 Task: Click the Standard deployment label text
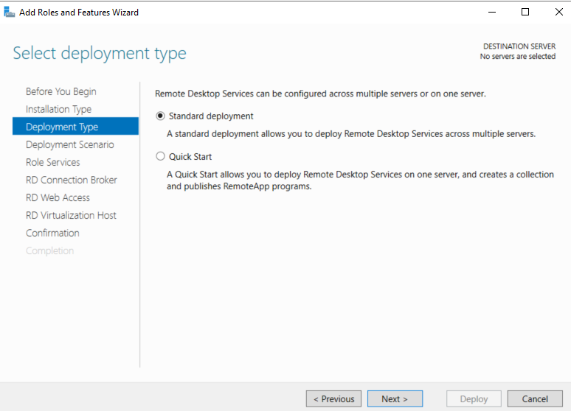coord(211,116)
